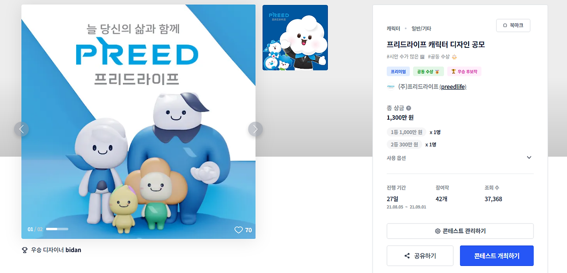Select the cloud character thumbnail image

click(295, 38)
